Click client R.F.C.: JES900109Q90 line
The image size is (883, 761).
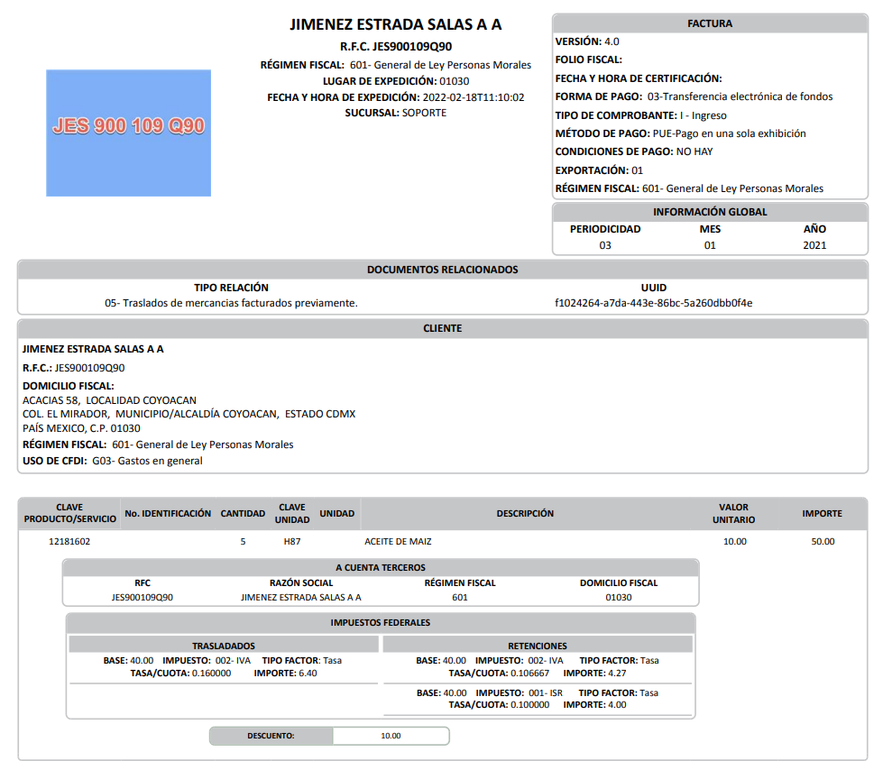coord(74,368)
